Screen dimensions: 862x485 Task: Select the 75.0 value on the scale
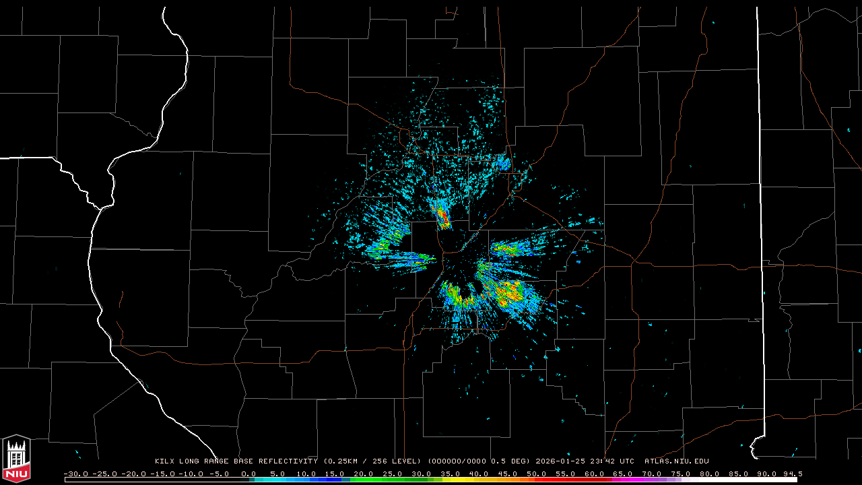(682, 474)
